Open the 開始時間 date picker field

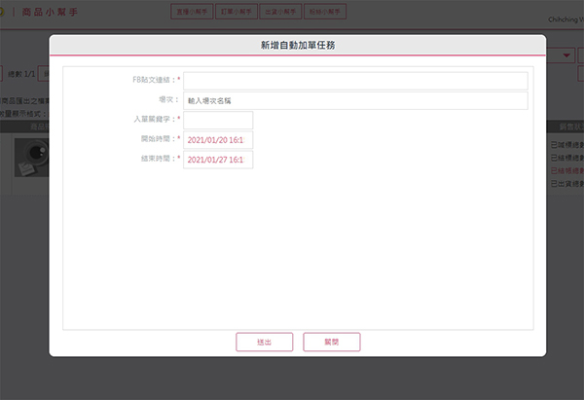coord(218,140)
